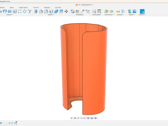Click the New Component icon
Screen dimensions: 168x126
click(77, 11)
